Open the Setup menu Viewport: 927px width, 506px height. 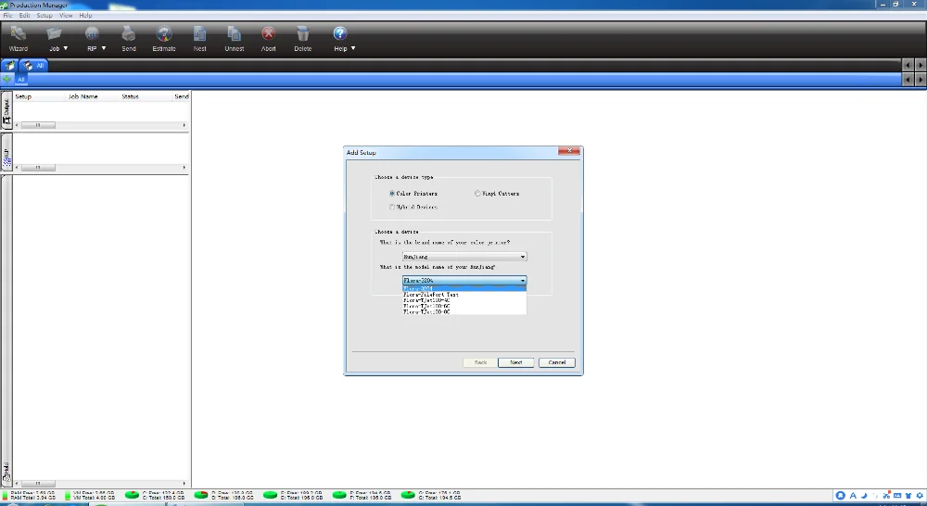pyautogui.click(x=44, y=16)
